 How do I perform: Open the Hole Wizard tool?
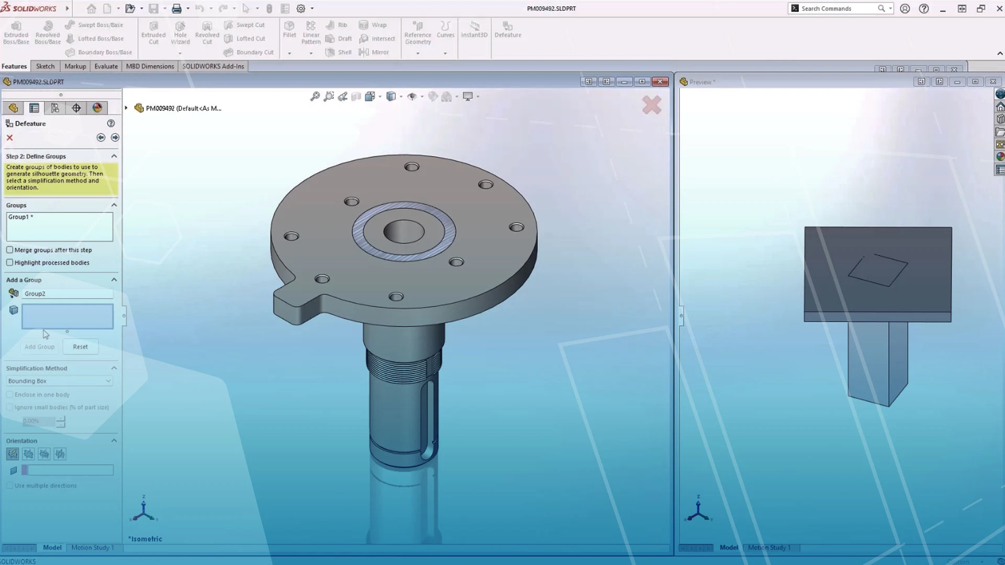pos(180,33)
